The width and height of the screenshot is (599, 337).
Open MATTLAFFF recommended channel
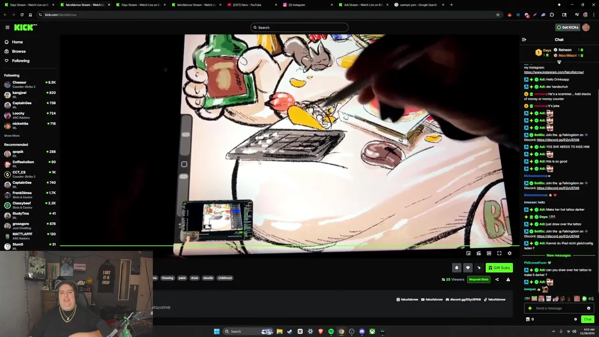(29, 236)
